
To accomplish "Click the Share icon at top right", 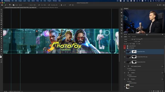I will point(164,5).
